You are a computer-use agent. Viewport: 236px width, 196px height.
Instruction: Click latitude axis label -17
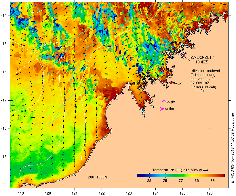pyautogui.click(x=3, y=100)
